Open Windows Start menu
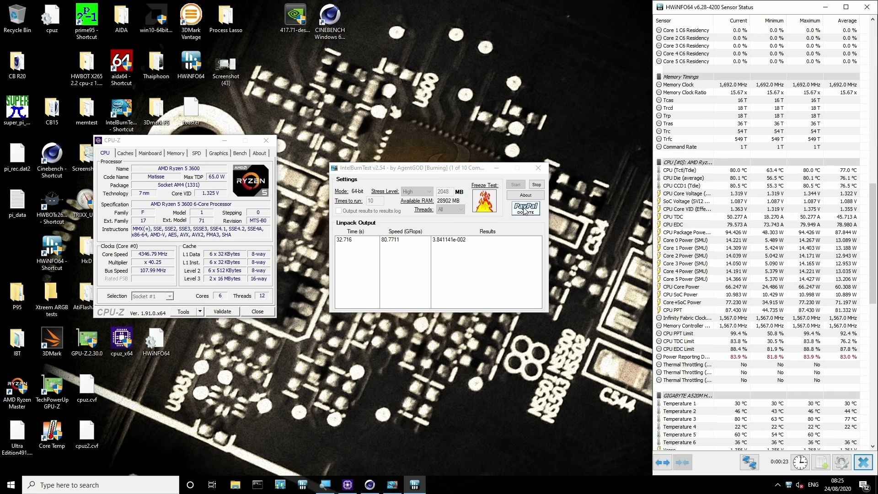The width and height of the screenshot is (878, 494). pos(11,485)
